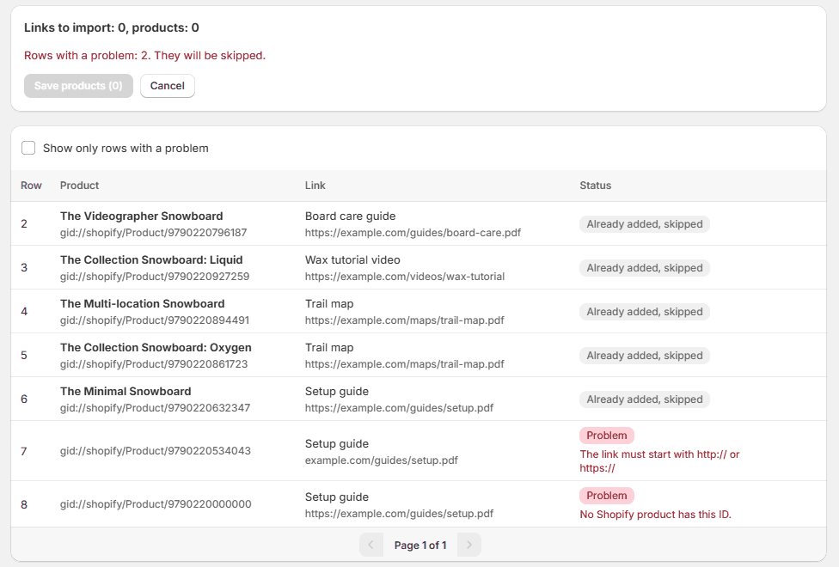
Task: Click the Row column header
Action: [31, 186]
